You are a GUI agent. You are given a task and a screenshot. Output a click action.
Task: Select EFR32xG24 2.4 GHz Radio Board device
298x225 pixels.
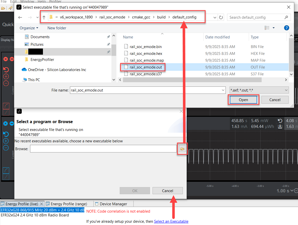(35, 215)
